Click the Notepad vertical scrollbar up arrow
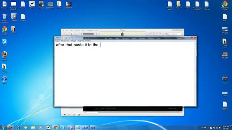Image resolution: width=232 pixels, height=130 pixels. tap(195, 43)
